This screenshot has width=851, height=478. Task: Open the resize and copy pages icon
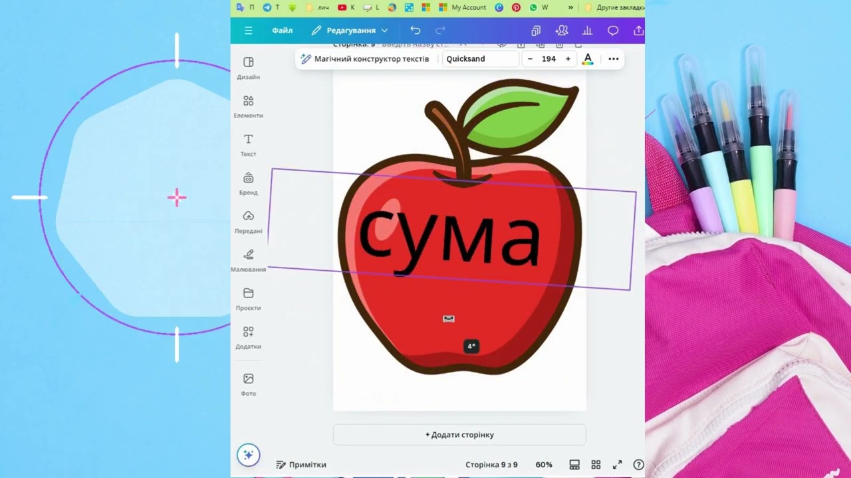tap(536, 31)
